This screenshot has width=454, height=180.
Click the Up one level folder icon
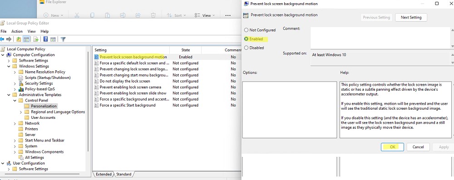click(19, 39)
